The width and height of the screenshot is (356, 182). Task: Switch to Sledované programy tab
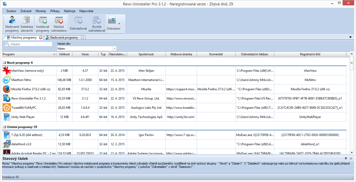[64, 38]
